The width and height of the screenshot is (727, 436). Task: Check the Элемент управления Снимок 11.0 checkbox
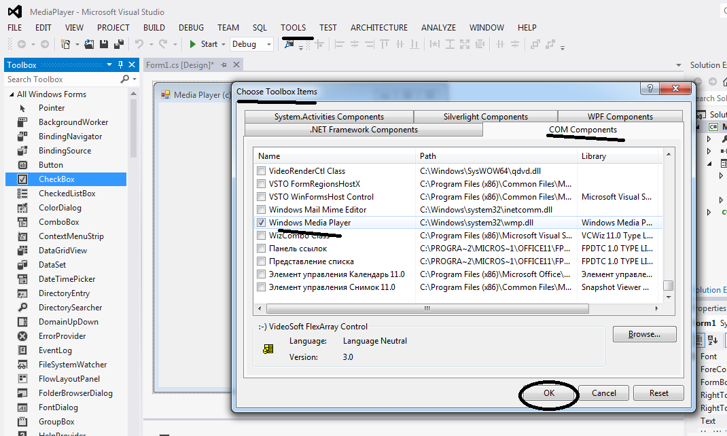point(262,287)
